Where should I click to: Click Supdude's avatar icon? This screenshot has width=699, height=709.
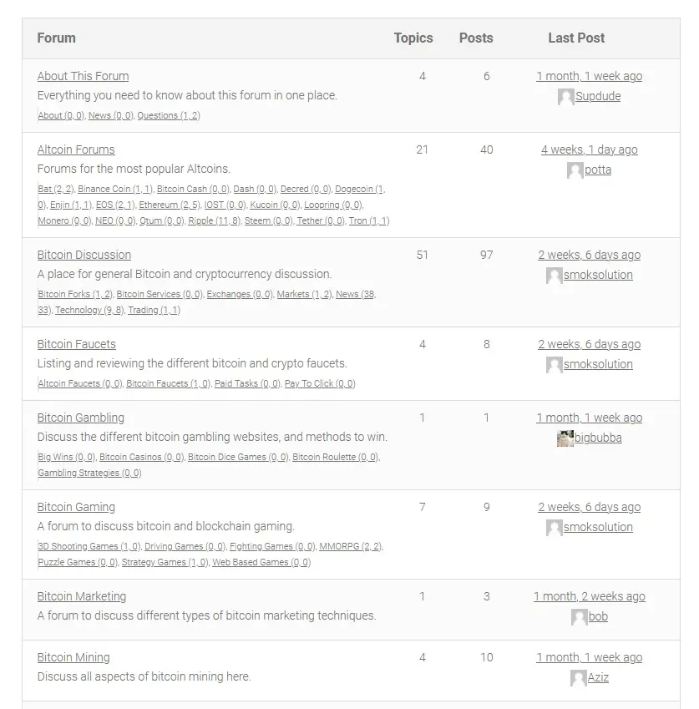point(565,97)
